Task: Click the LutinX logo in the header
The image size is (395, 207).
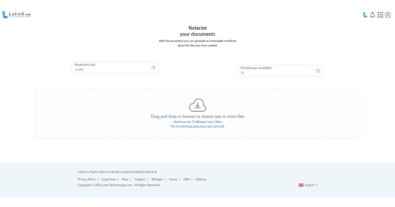Action: point(16,15)
